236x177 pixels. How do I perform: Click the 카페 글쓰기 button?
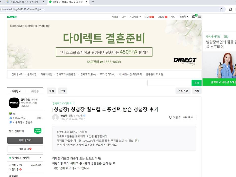point(25,140)
